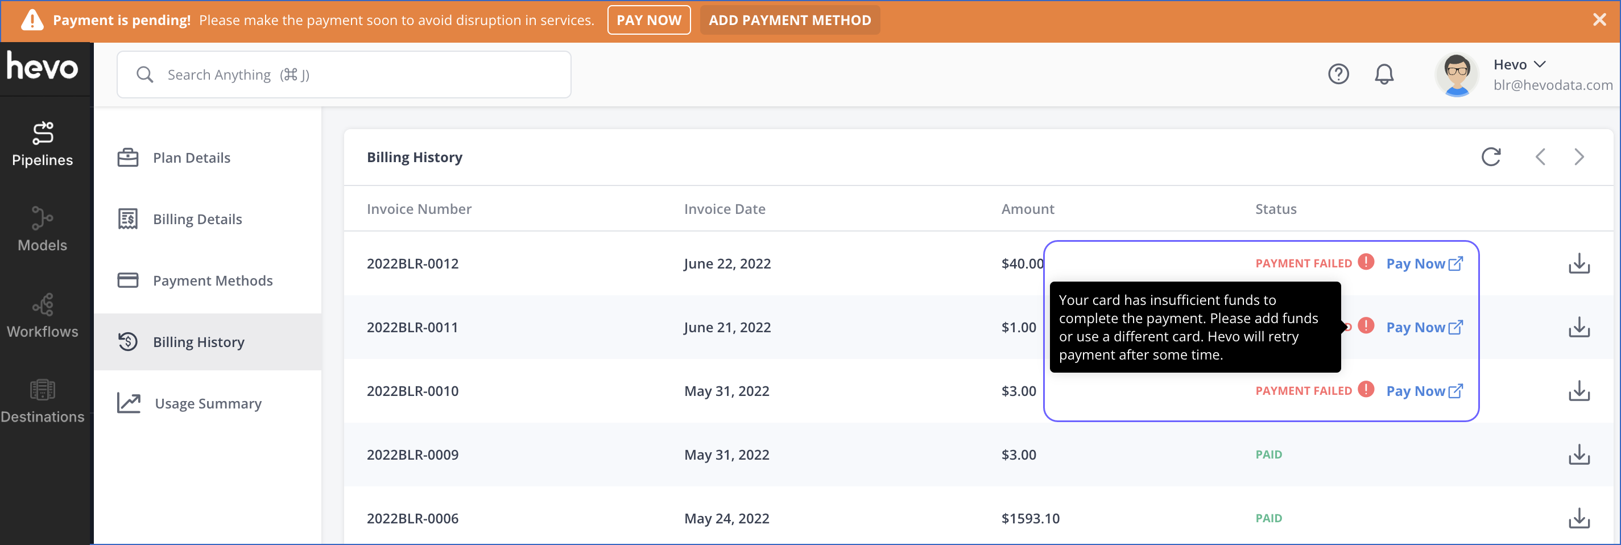Screen dimensions: 1621x545
Task: Go to the previous page of billing history
Action: click(x=1540, y=156)
